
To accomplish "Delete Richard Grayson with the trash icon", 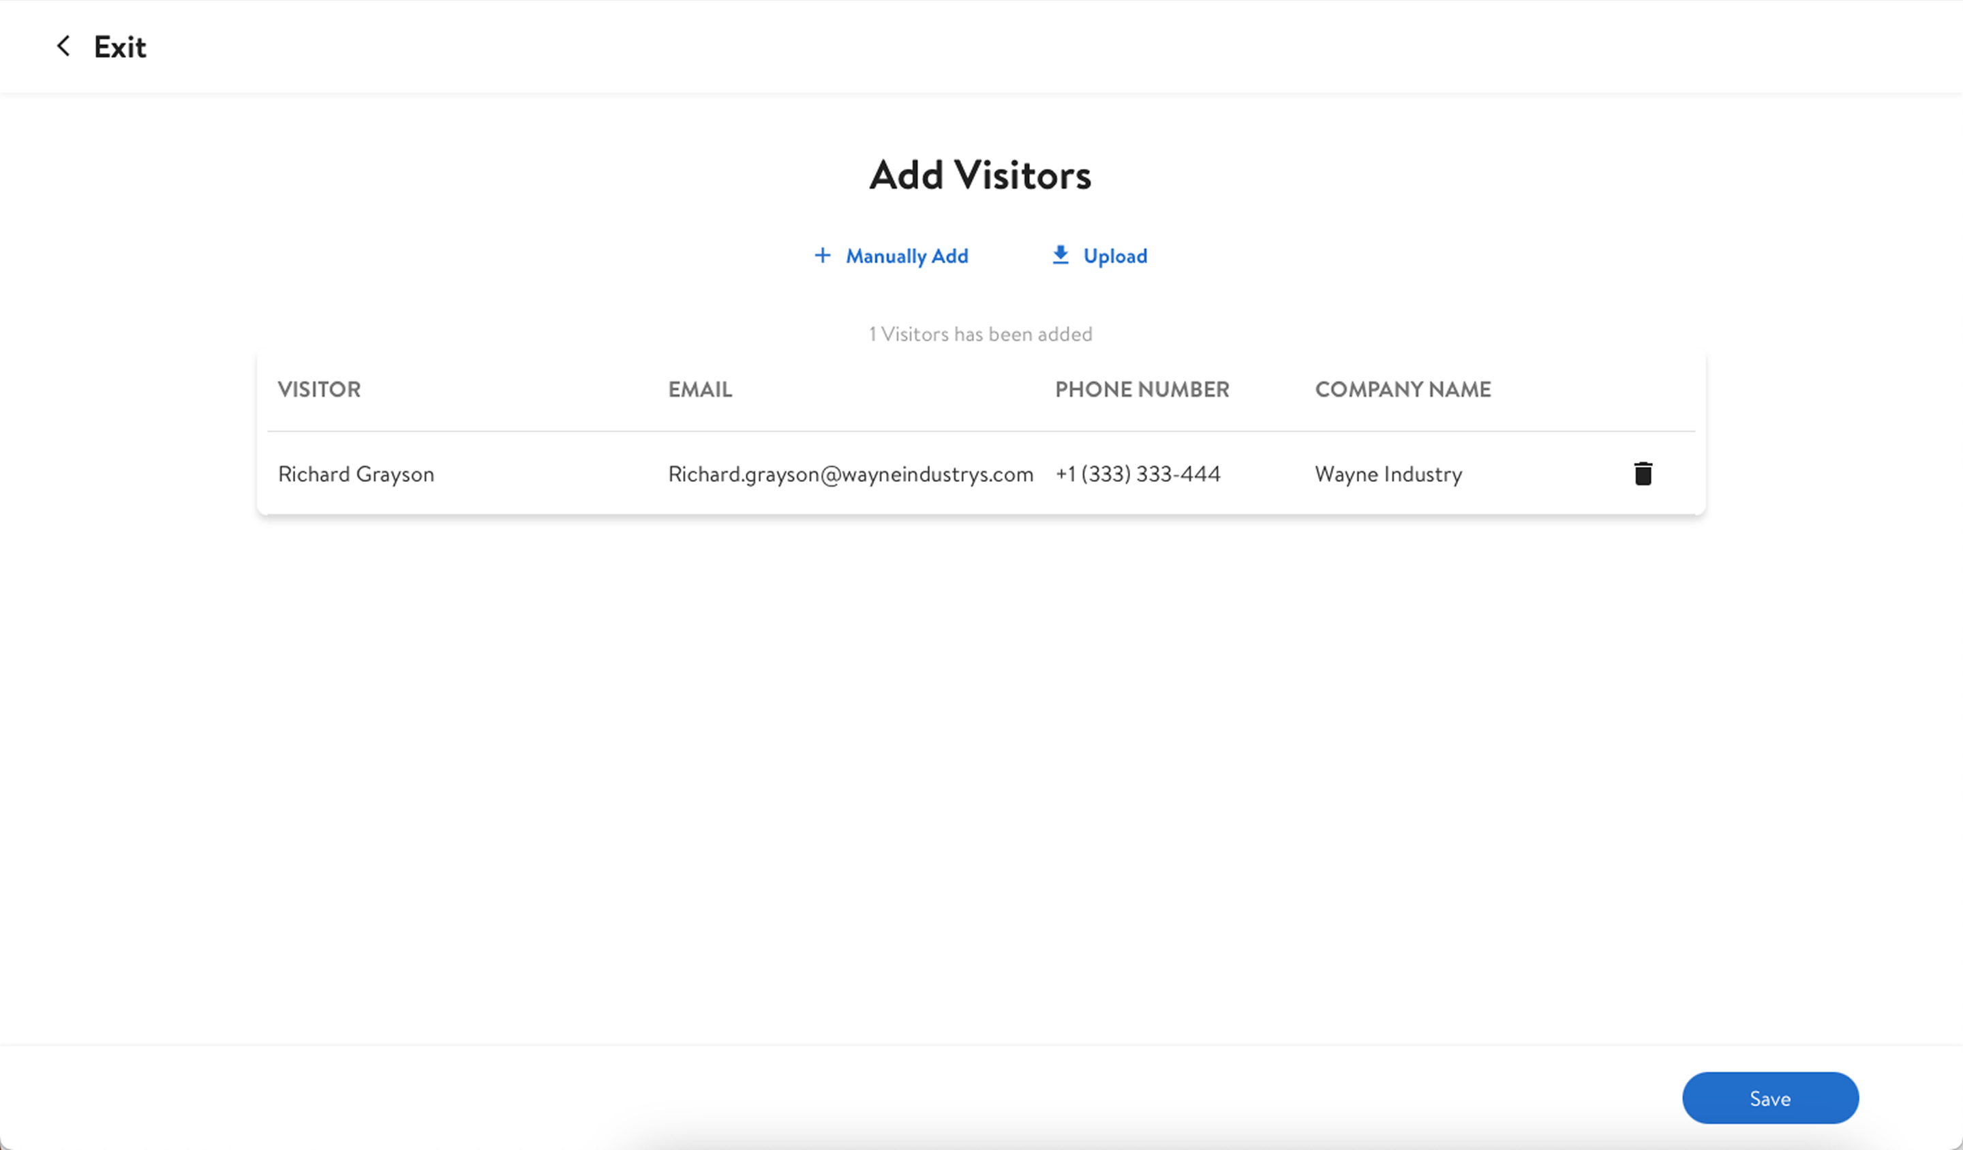I will click(x=1643, y=473).
